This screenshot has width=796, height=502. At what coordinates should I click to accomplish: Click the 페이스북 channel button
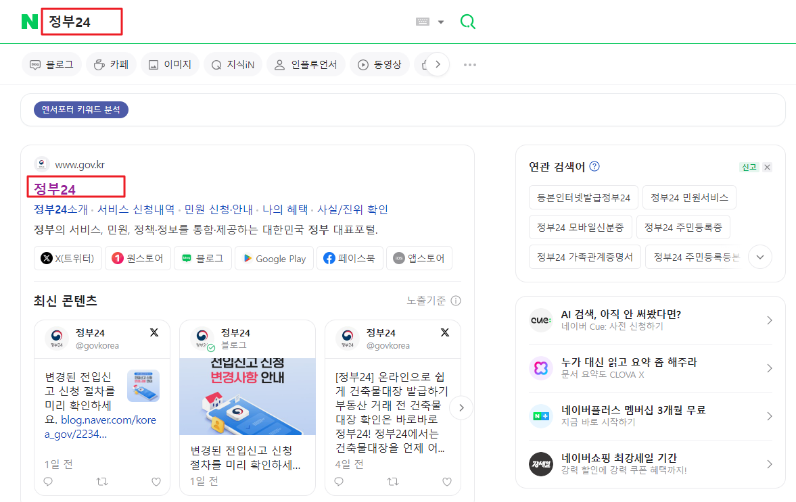coord(350,258)
